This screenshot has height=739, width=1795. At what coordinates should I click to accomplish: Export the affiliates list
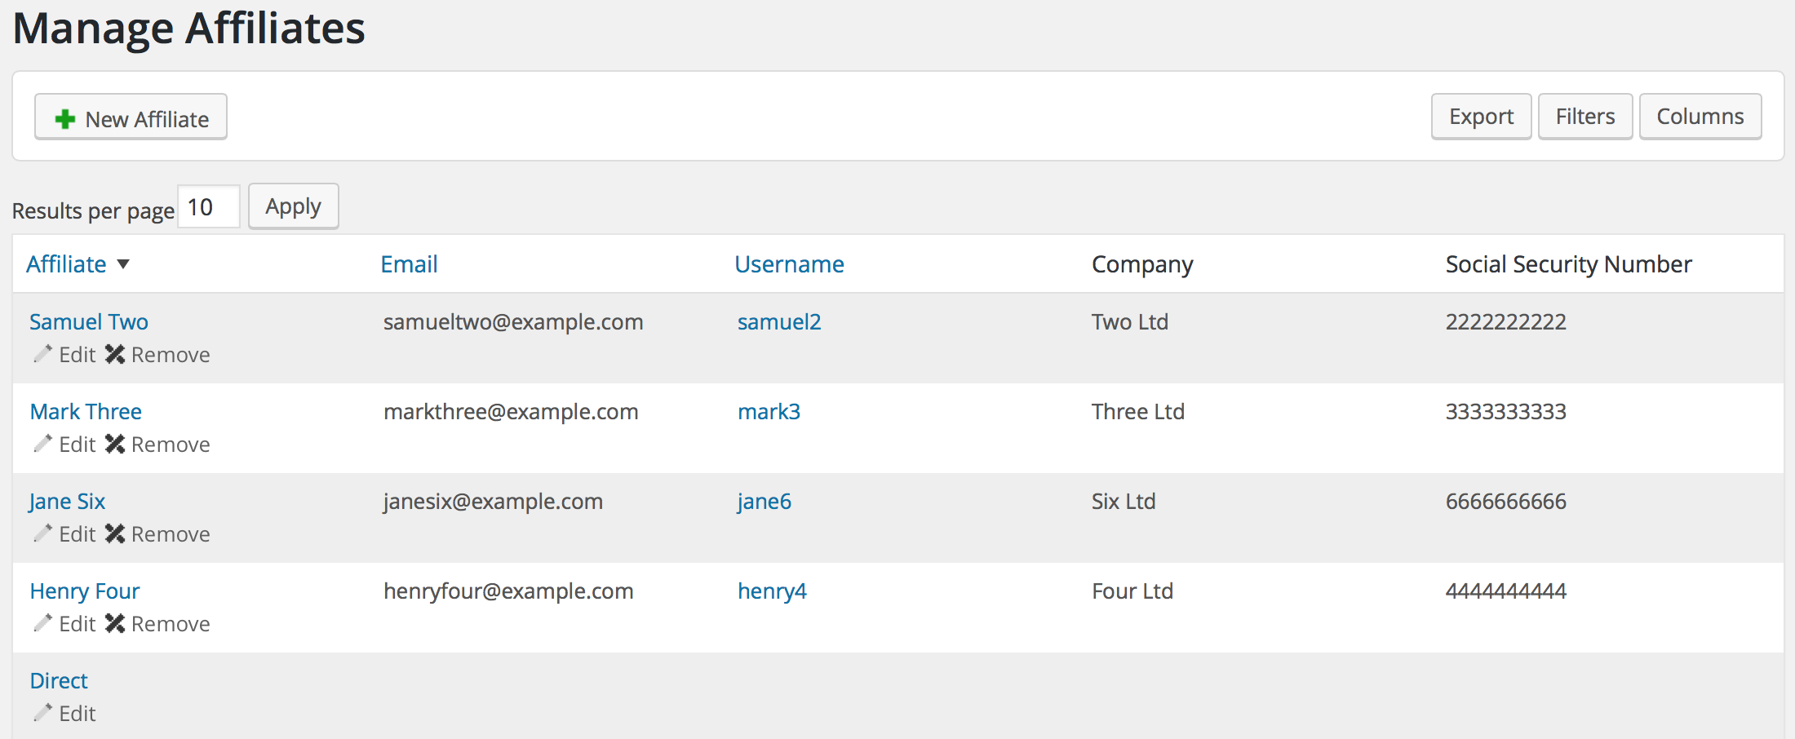(x=1481, y=117)
